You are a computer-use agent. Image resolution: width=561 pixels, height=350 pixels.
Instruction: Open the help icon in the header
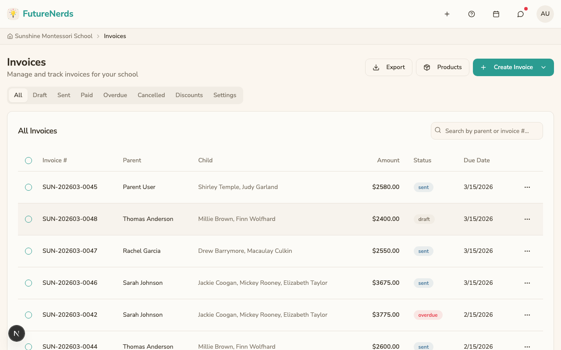click(x=472, y=14)
